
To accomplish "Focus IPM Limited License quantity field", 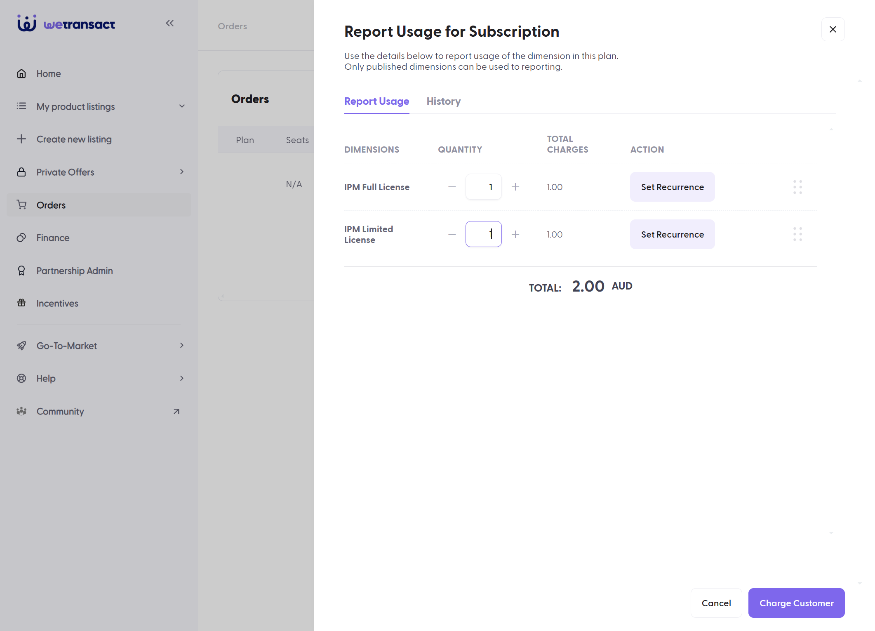I will click(483, 234).
